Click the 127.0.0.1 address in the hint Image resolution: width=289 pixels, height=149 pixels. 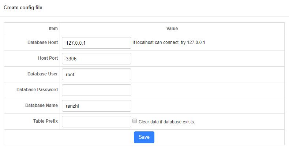[196, 42]
